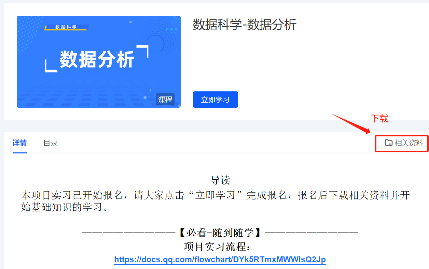Click the 立即学习 button
The height and width of the screenshot is (269, 429).
216,100
